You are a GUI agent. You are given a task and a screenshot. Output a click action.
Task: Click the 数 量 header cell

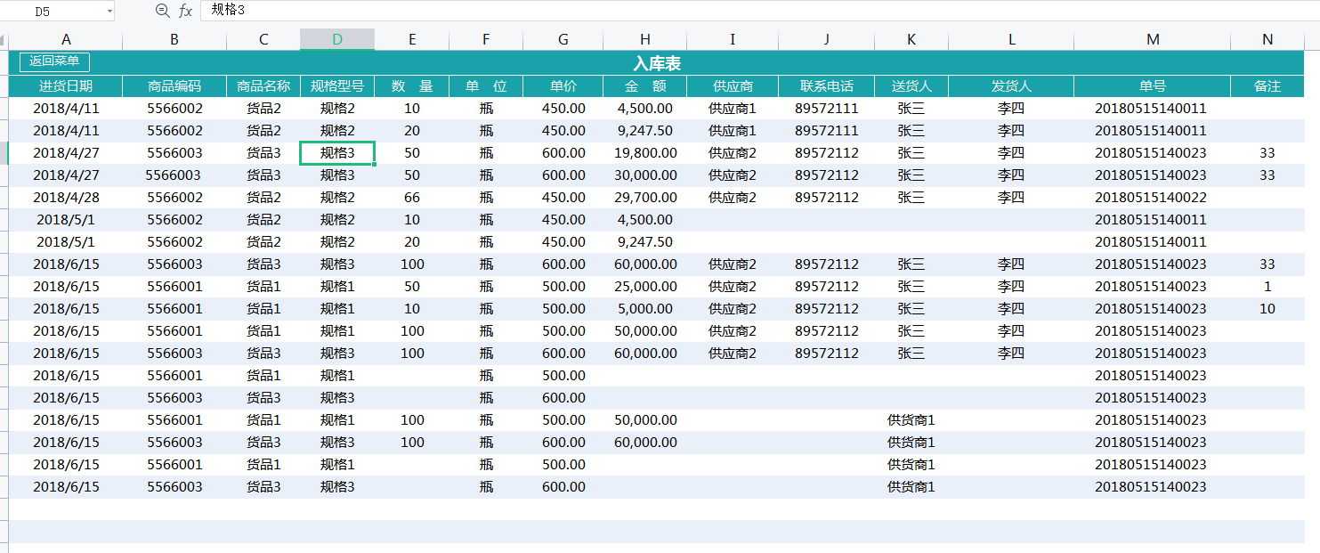(412, 86)
